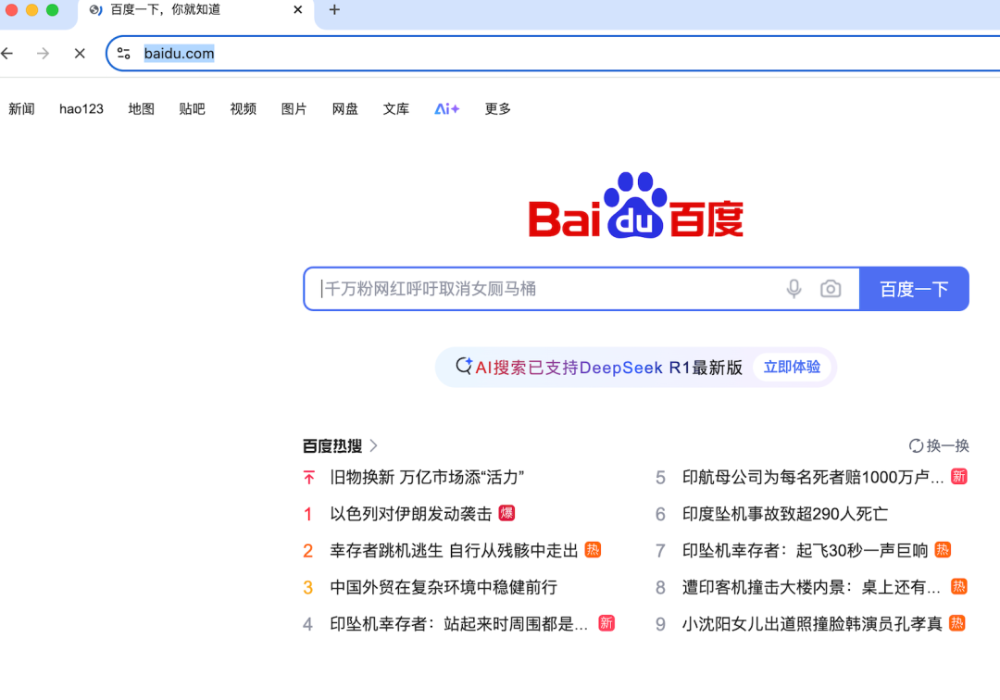Click the 立即体验 button
Viewport: 1000px width, 700px height.
point(792,368)
